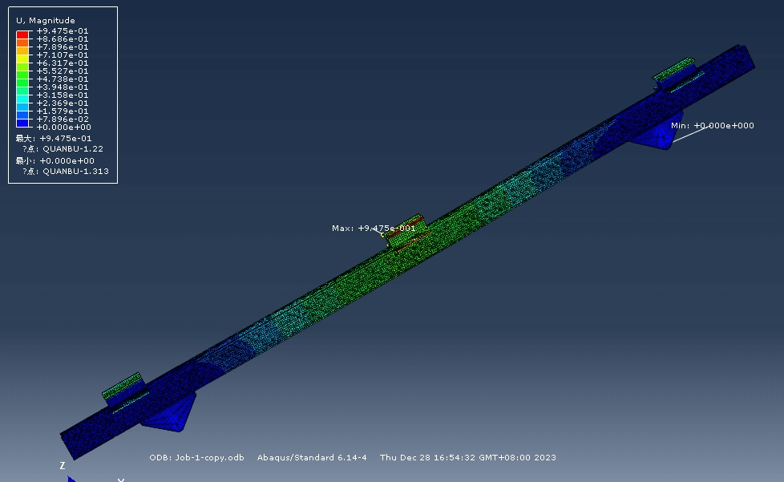Viewport: 784px width, 482px height.
Task: Click the +7.896e-02 legend value
Action: (63, 119)
